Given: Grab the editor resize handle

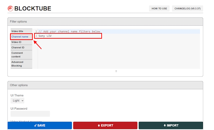Looking at the screenshot, I should click(116, 71).
